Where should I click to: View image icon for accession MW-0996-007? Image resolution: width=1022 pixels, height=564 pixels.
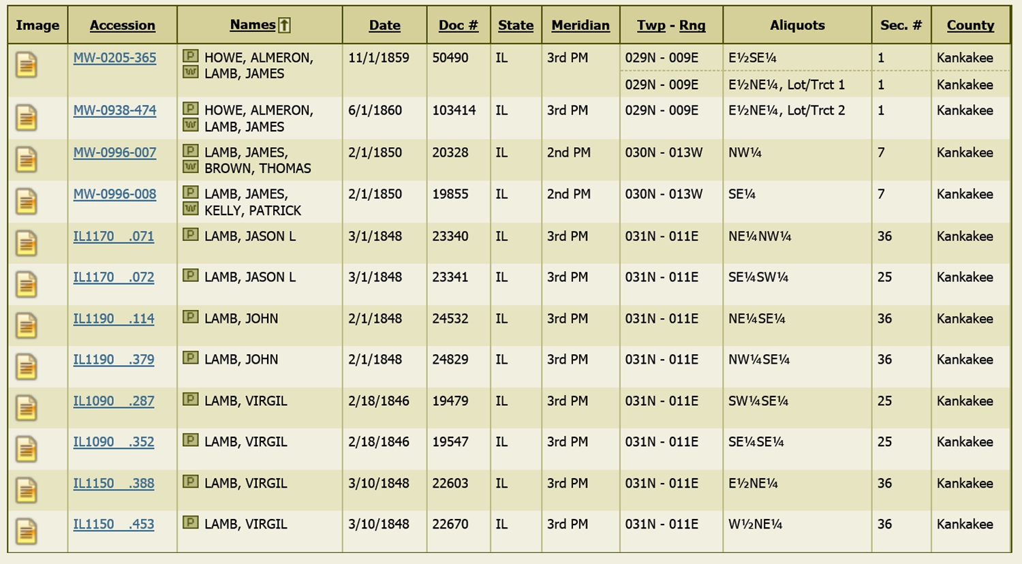point(27,160)
